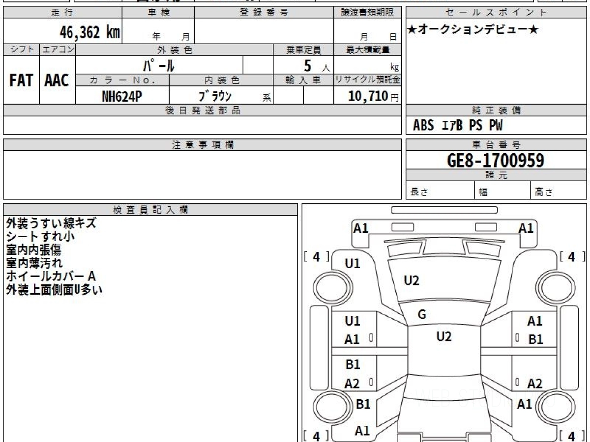Click the AAC air conditioner value
This screenshot has height=442, width=590.
coord(57,81)
